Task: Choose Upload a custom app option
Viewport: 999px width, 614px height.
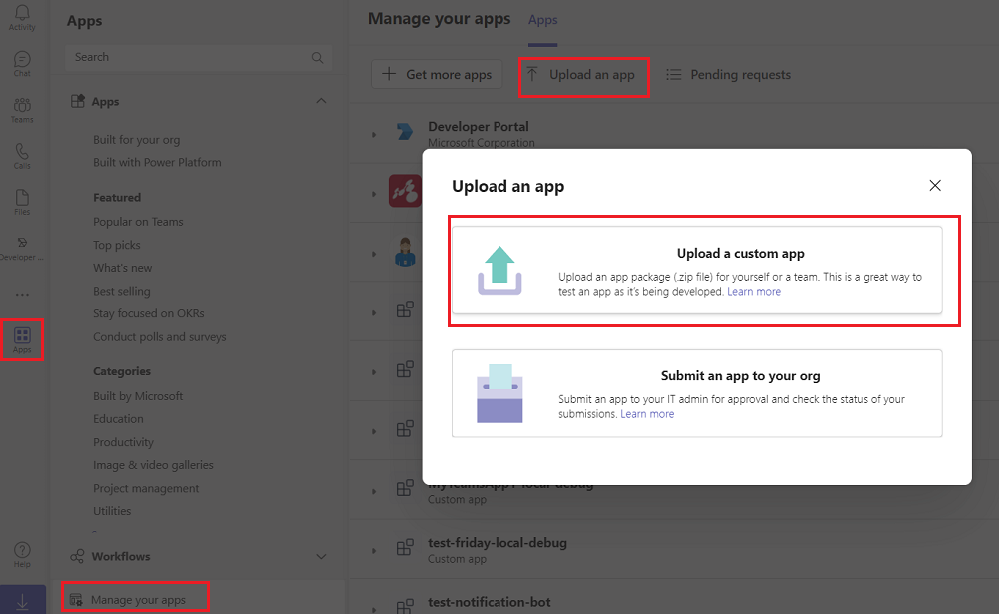Action: [696, 270]
